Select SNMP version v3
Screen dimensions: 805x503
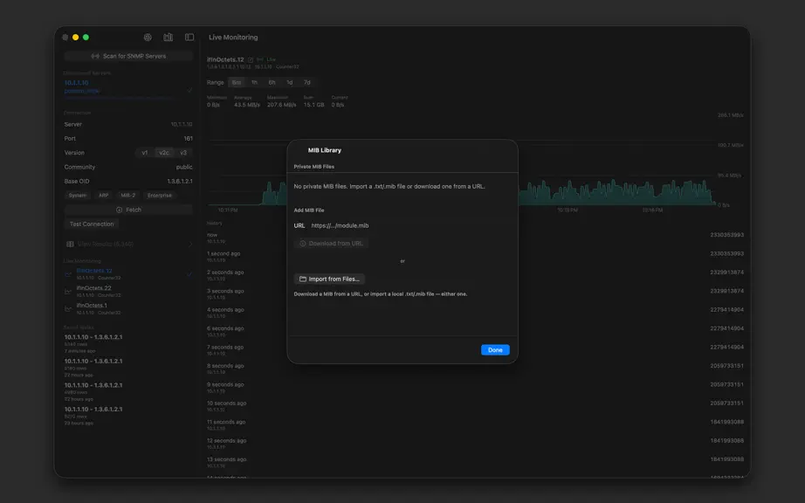pos(183,153)
